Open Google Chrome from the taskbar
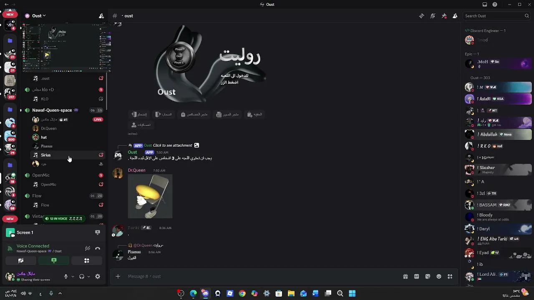Viewport: 534px width, 300px height. [x=242, y=293]
